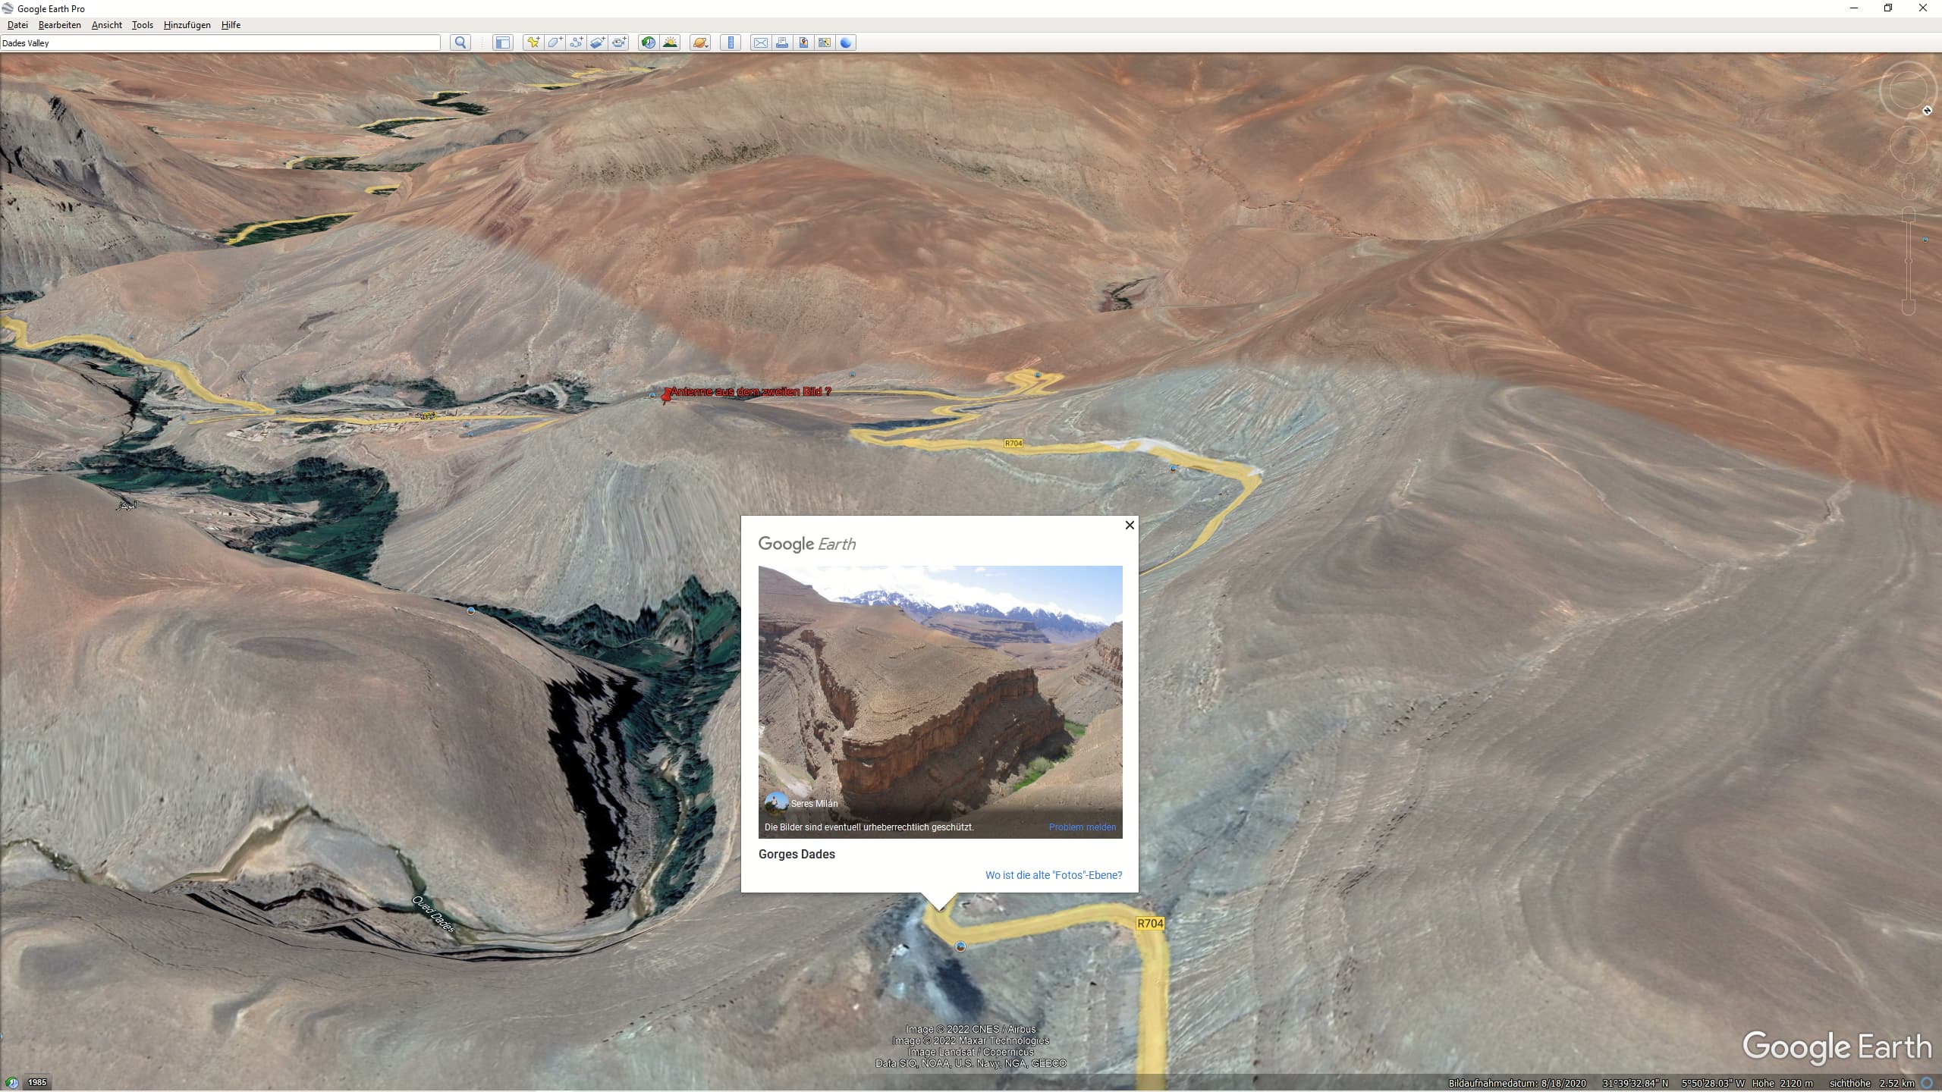Click the print icon in toolbar
This screenshot has height=1092, width=1942.
click(x=781, y=42)
